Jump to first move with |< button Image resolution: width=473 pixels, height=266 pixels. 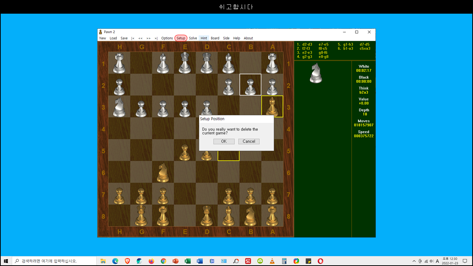tap(133, 38)
